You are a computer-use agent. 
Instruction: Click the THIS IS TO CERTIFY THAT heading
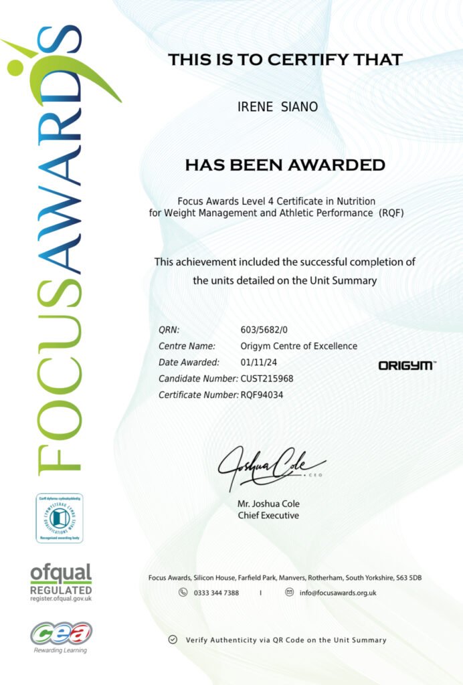pyautogui.click(x=285, y=60)
